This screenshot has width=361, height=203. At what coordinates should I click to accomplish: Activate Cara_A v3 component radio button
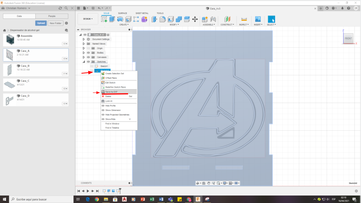coord(108,34)
